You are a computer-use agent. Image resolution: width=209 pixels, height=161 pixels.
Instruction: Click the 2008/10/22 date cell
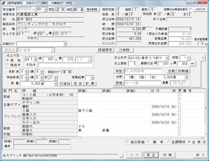(x=161, y=123)
